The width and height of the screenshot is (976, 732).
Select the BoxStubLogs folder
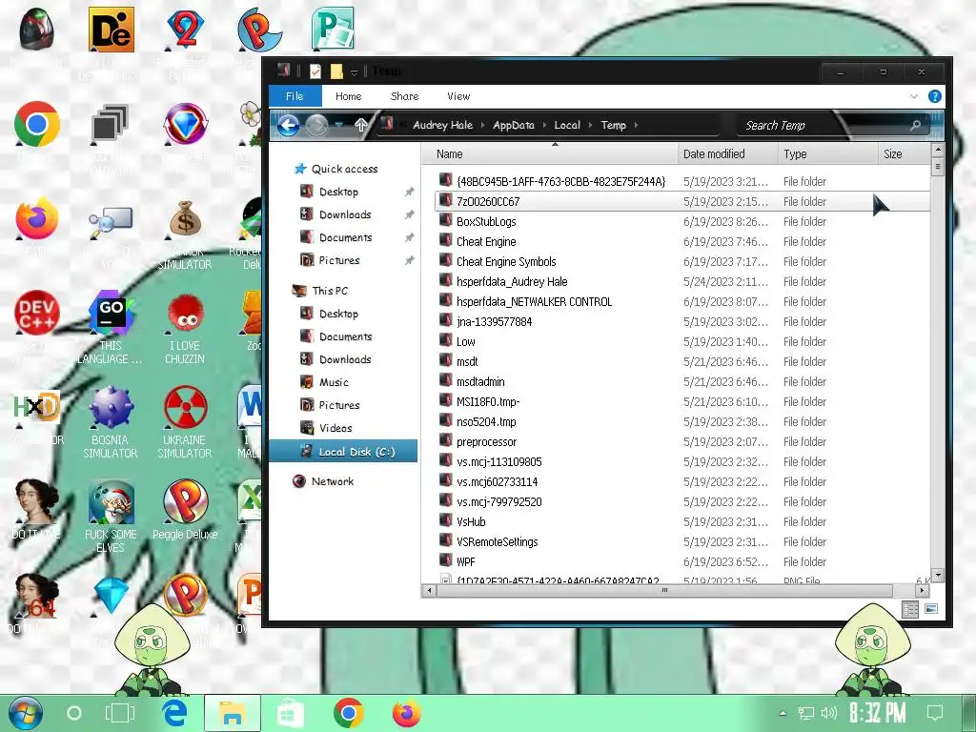pos(486,221)
